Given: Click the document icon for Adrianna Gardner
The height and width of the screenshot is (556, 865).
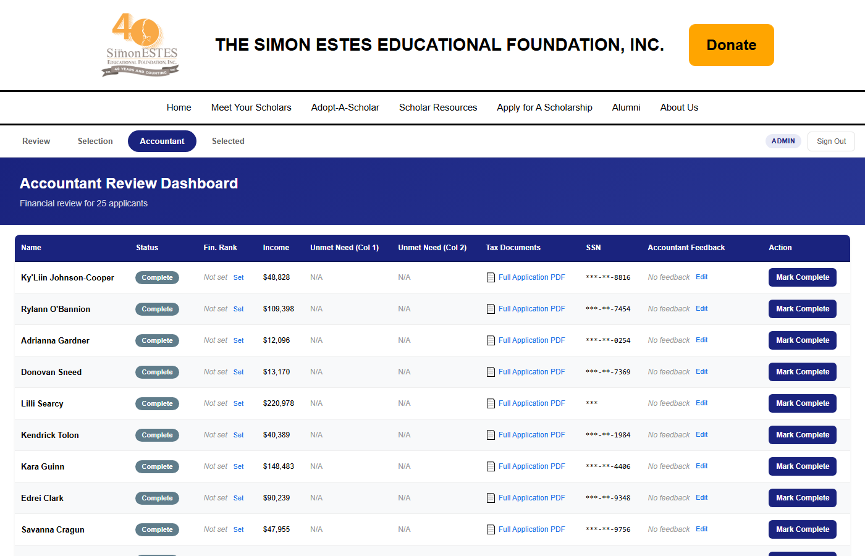Looking at the screenshot, I should [x=491, y=340].
